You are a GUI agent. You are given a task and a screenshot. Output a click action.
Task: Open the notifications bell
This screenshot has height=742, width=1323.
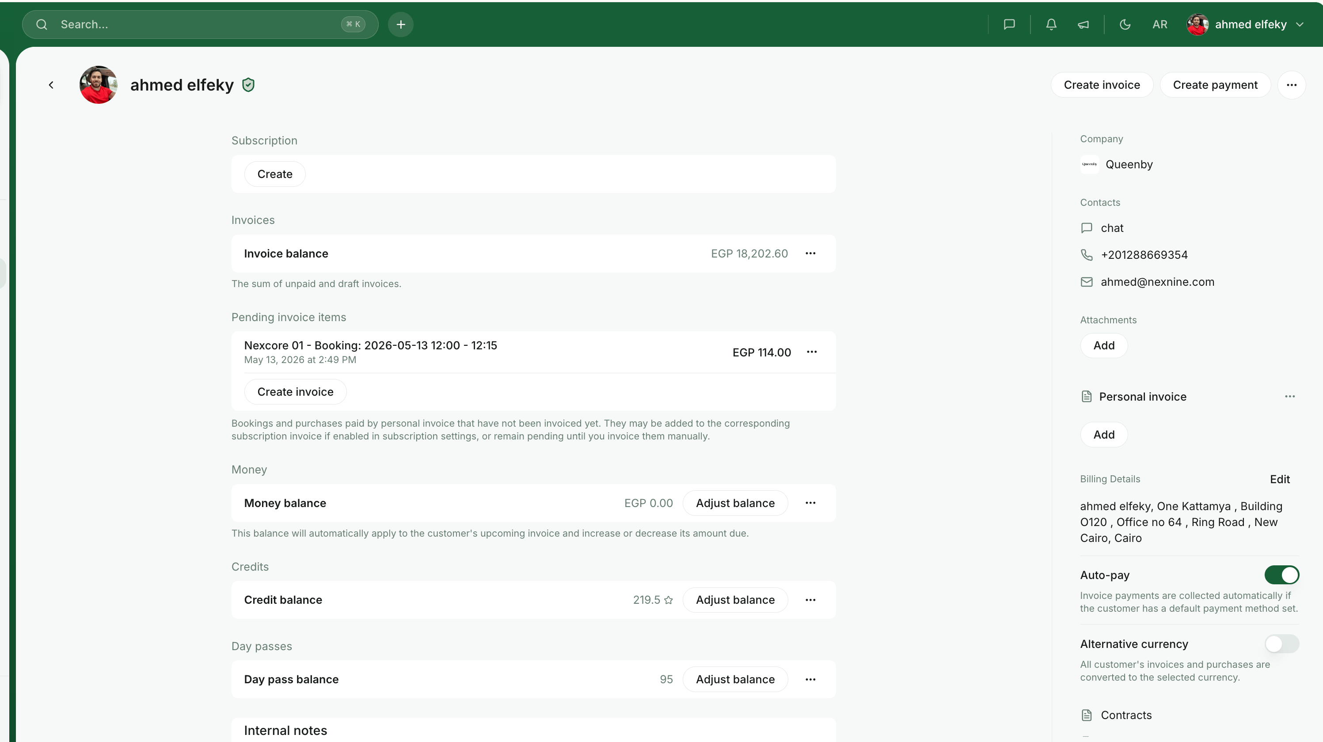coord(1051,24)
